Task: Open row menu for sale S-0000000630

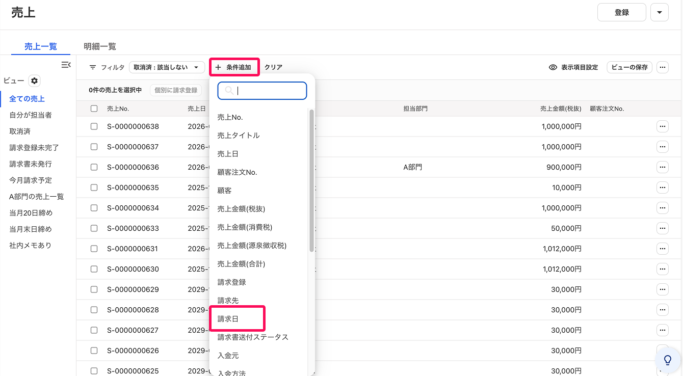Action: click(x=662, y=269)
